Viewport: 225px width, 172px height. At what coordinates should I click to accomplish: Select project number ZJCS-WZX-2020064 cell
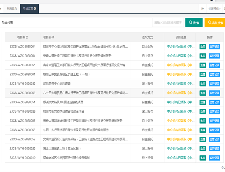tap(22, 47)
